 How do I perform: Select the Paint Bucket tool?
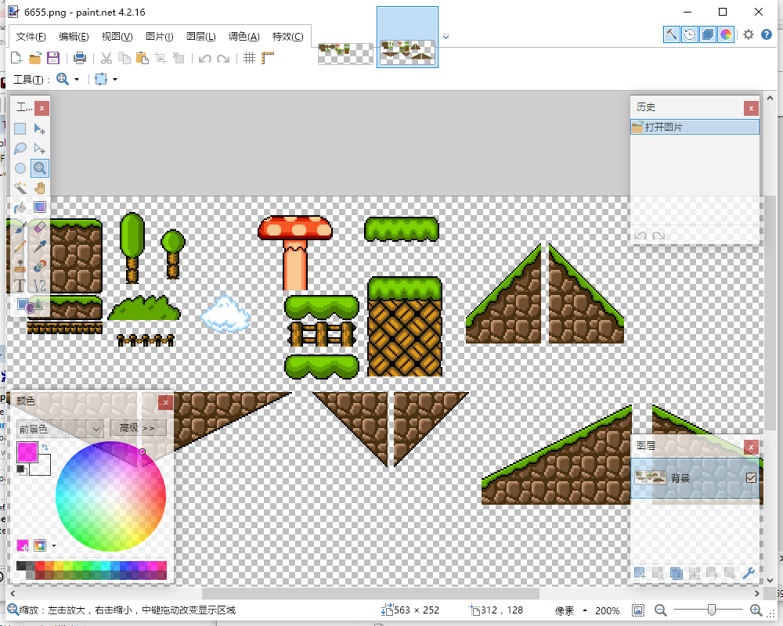pos(20,207)
